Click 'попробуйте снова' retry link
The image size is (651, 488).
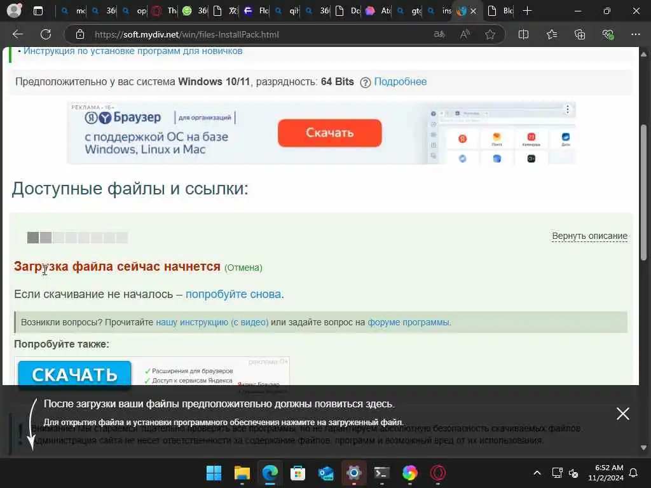233,294
